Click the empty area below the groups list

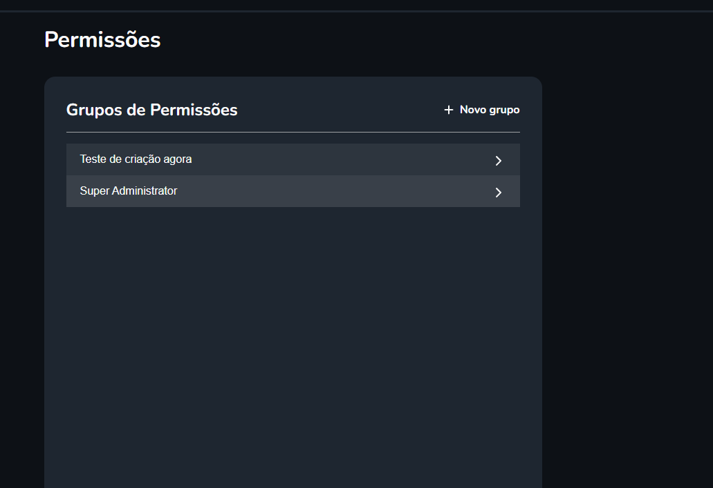[293, 331]
